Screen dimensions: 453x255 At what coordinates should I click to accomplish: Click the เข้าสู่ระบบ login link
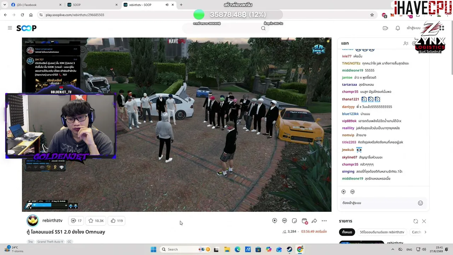[x=413, y=28]
